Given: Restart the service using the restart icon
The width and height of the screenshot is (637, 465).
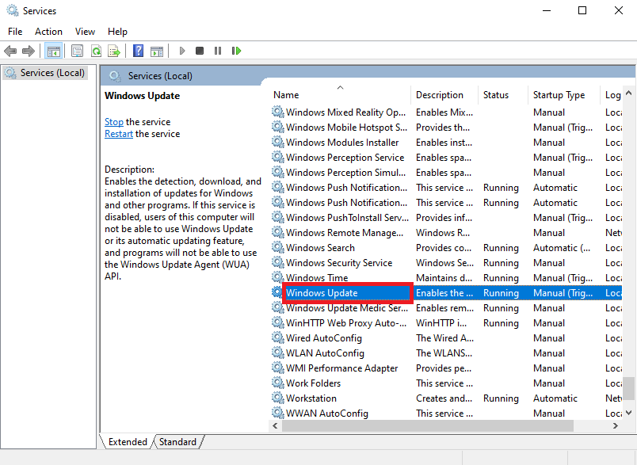Looking at the screenshot, I should click(x=237, y=51).
